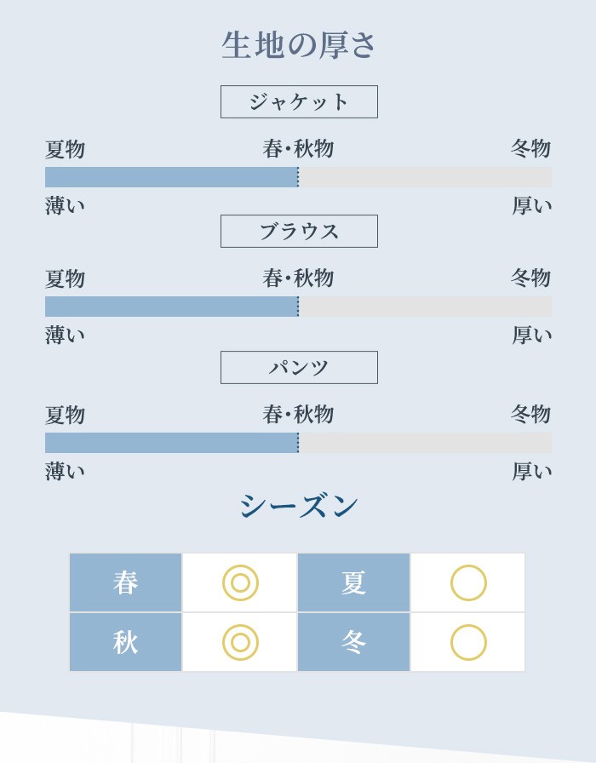596x763 pixels.
Task: Click the ジャケット label box
Action: 299,101
